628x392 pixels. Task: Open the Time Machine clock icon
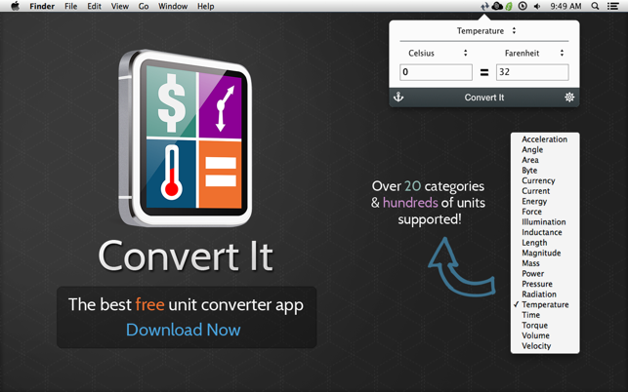click(523, 7)
